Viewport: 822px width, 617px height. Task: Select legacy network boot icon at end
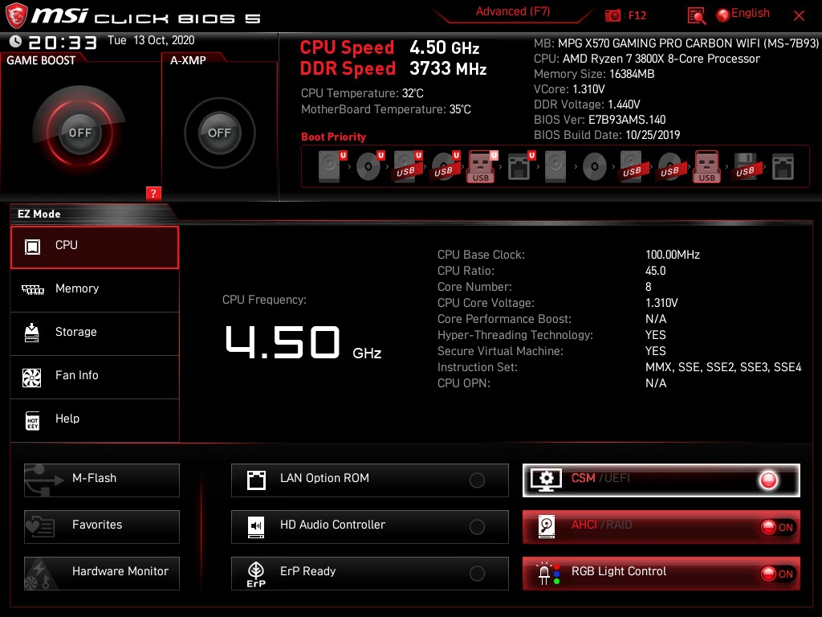[x=783, y=166]
